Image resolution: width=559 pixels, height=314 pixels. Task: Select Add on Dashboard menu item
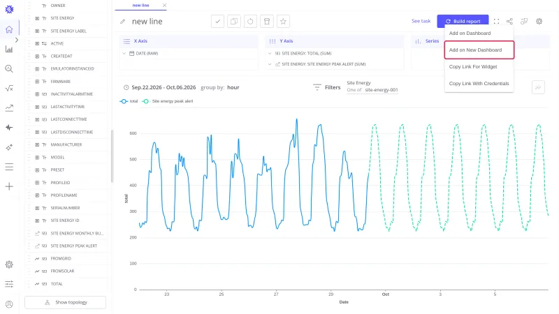click(479, 33)
